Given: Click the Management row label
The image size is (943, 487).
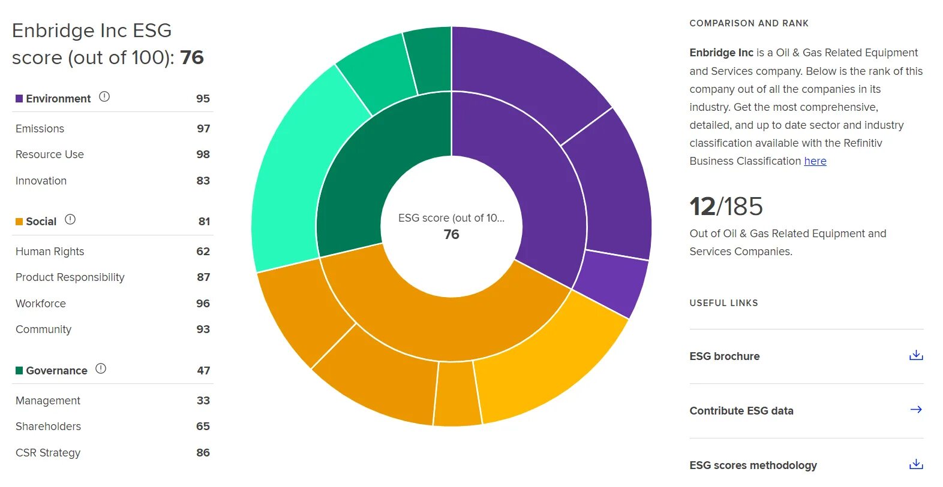Looking at the screenshot, I should coord(48,400).
